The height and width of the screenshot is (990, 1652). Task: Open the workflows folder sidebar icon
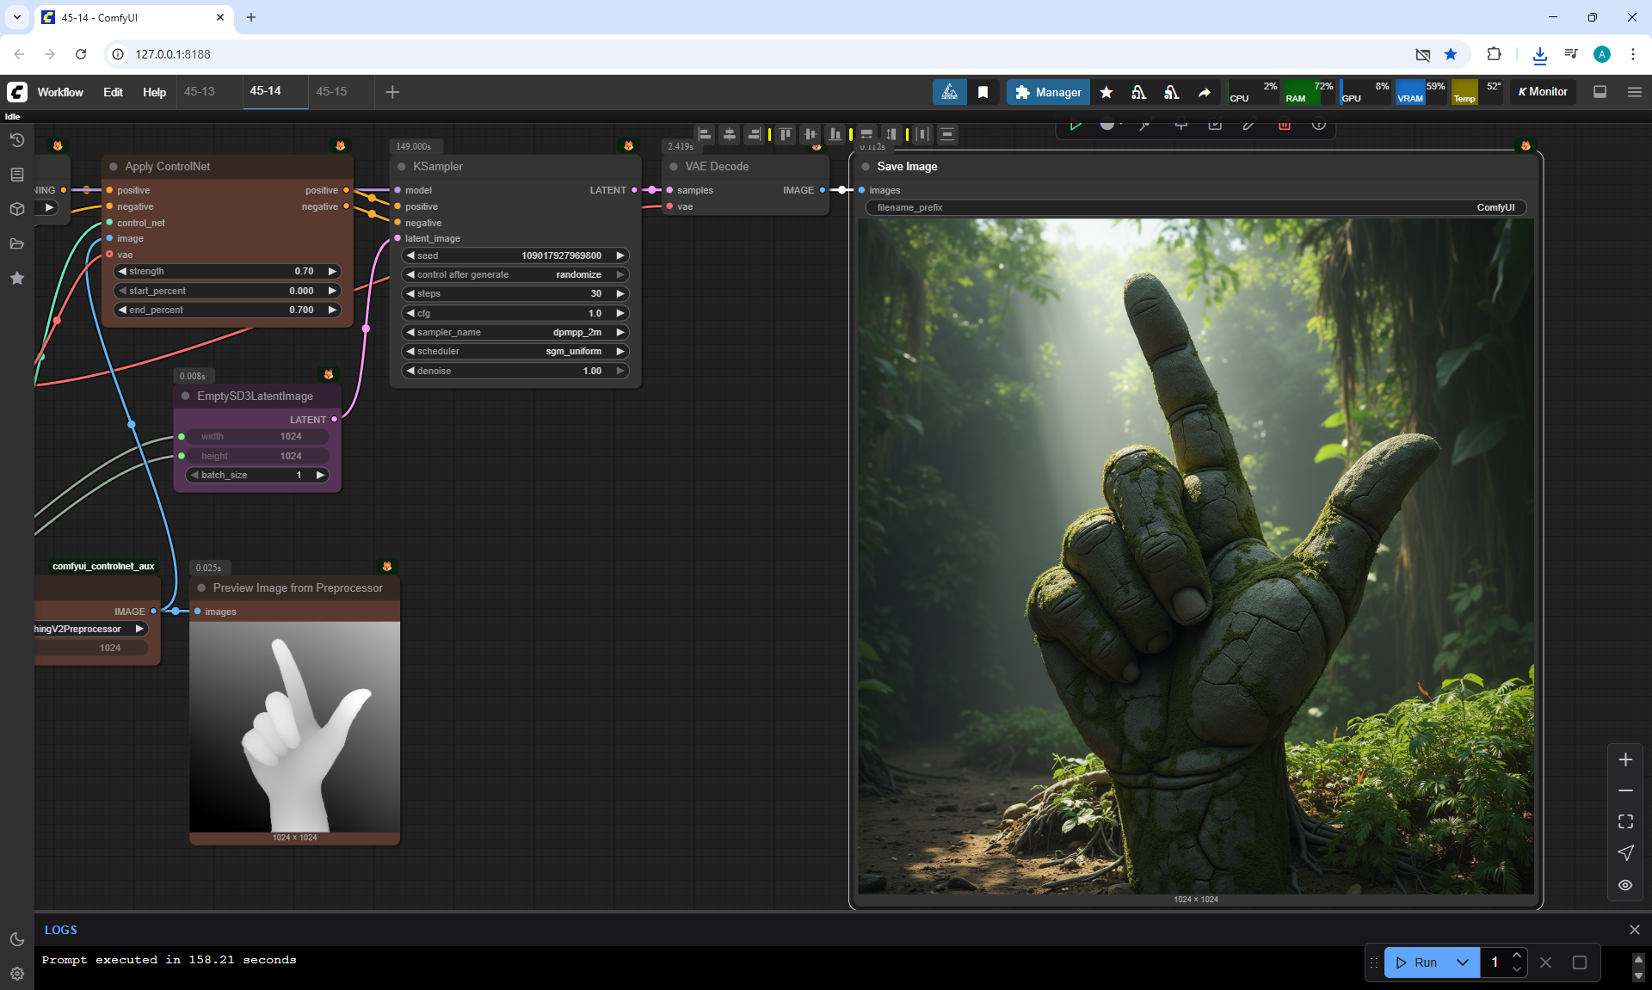tap(16, 243)
